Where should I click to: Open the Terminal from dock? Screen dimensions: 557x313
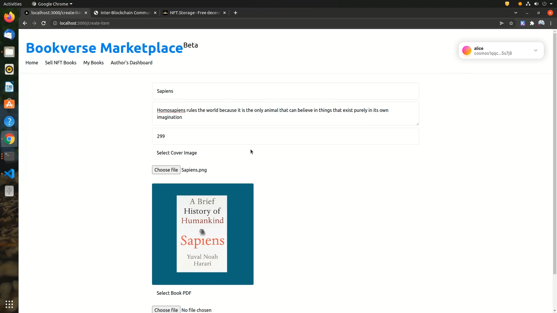(9, 156)
